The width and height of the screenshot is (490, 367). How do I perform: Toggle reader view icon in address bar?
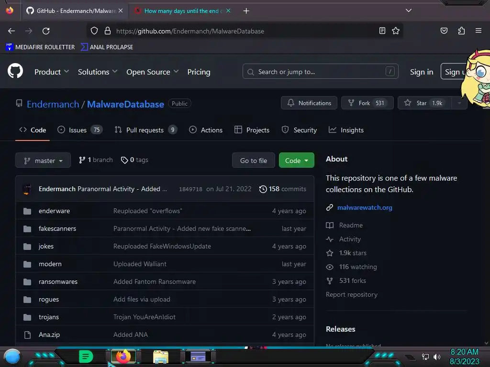pyautogui.click(x=382, y=31)
